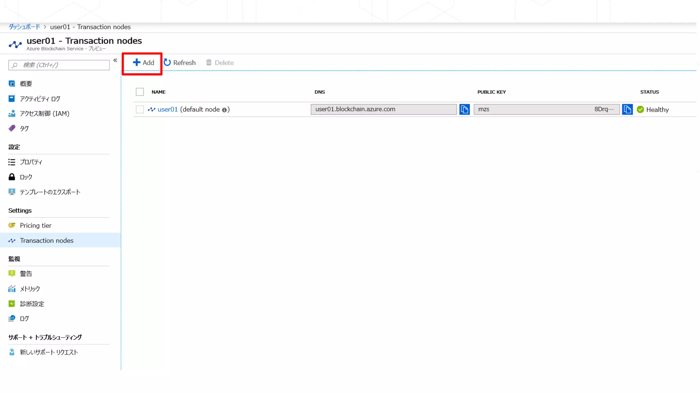This screenshot has width=700, height=393.
Task: Open アクセス制御 (IAM) page
Action: pos(44,114)
